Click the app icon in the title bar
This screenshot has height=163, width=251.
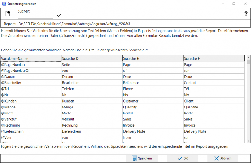[x=3, y=4]
